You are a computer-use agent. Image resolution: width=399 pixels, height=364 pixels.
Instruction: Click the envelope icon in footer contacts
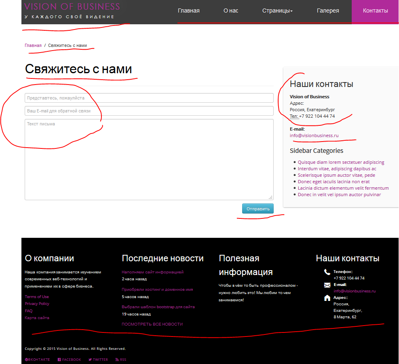click(x=327, y=285)
